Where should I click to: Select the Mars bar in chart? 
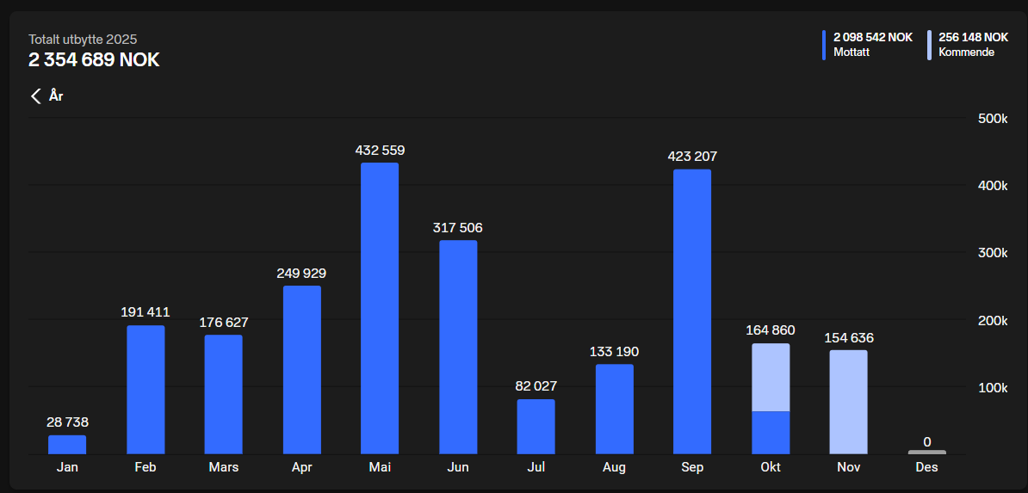pyautogui.click(x=224, y=395)
